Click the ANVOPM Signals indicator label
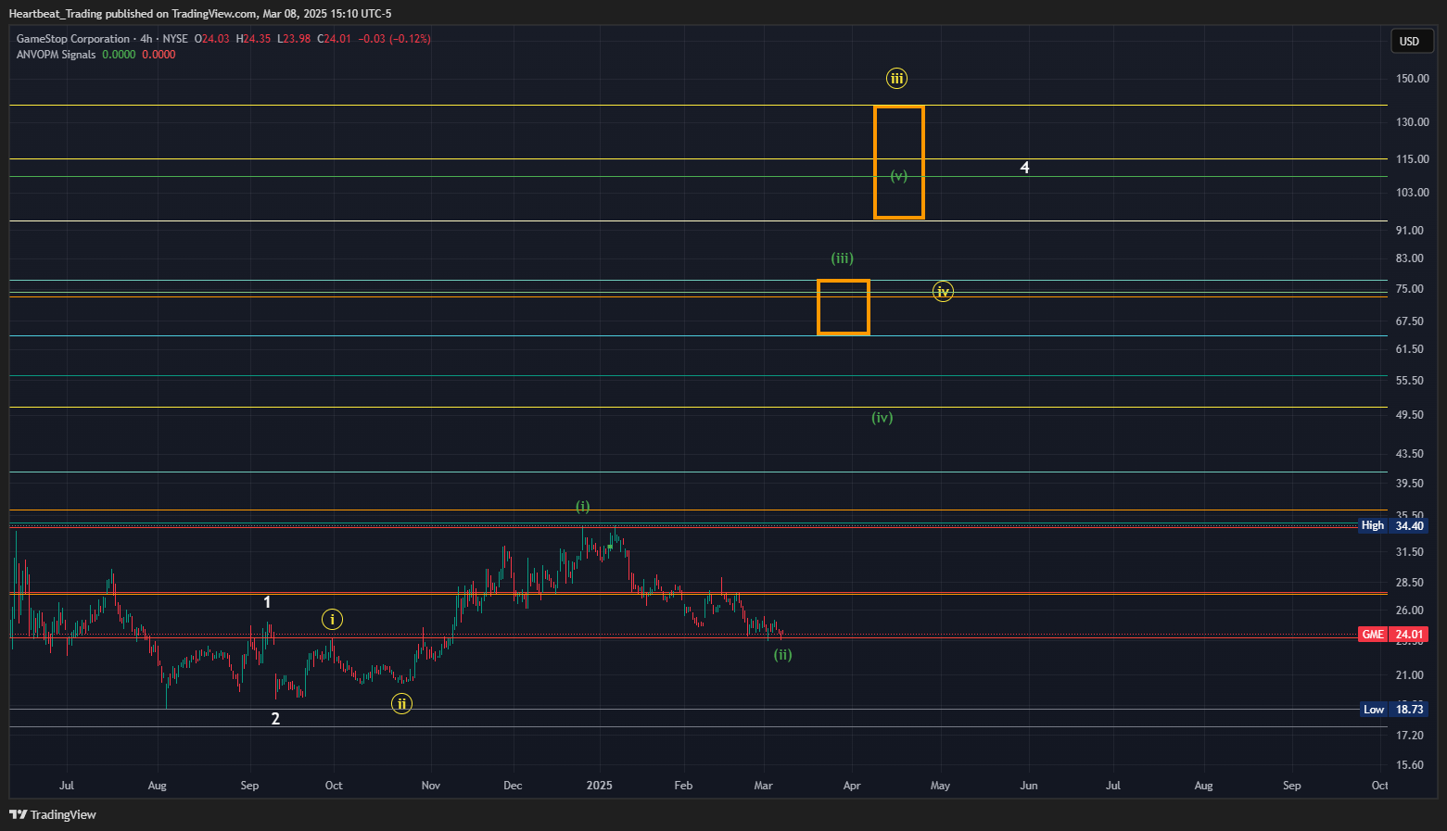This screenshot has width=1447, height=831. point(56,55)
